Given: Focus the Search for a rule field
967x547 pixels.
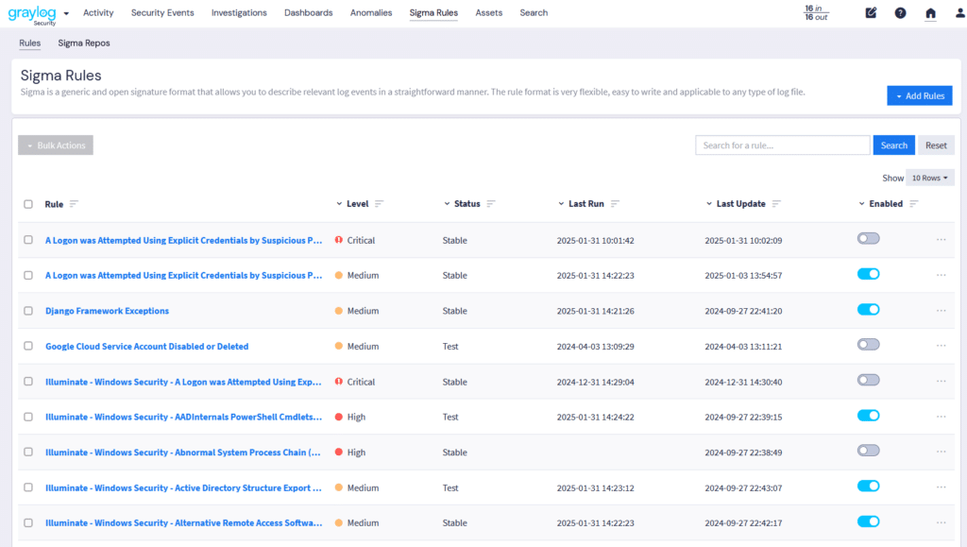Looking at the screenshot, I should click(x=783, y=145).
